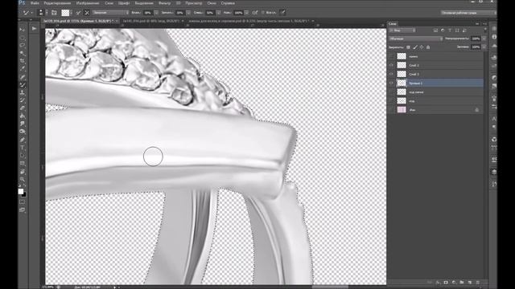Select the Pen tool
515x289 pixels.
pyautogui.click(x=23, y=140)
